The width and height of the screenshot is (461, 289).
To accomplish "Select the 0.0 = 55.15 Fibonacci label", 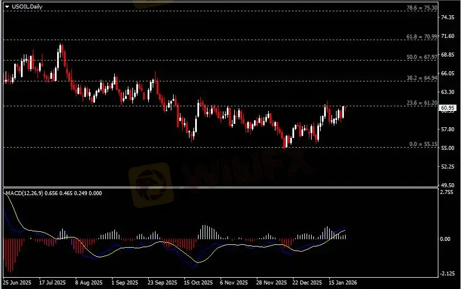I will click(423, 144).
